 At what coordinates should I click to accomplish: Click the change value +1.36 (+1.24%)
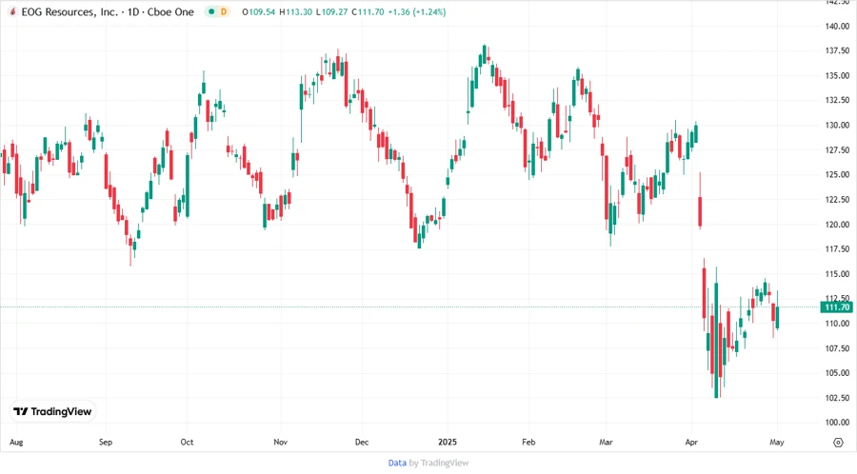[416, 11]
